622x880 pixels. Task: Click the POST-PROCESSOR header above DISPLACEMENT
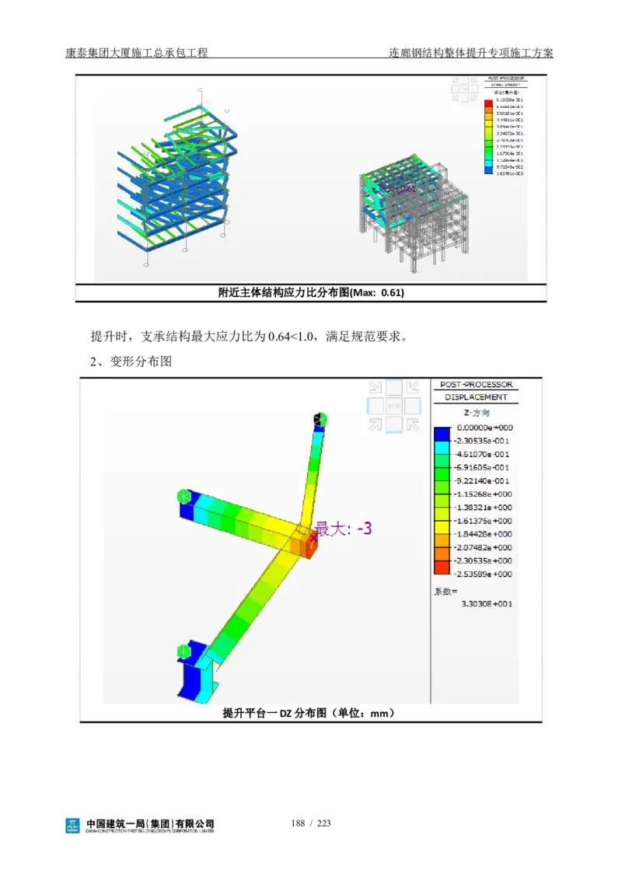[x=476, y=385]
